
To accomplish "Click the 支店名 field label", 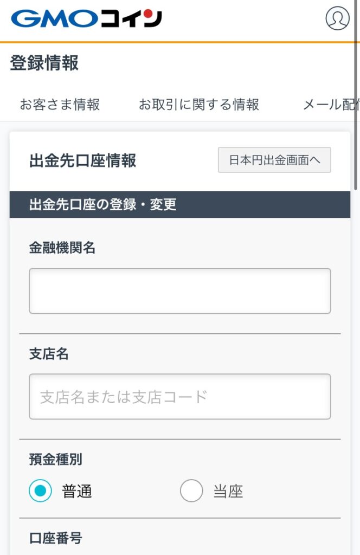I will (x=49, y=354).
